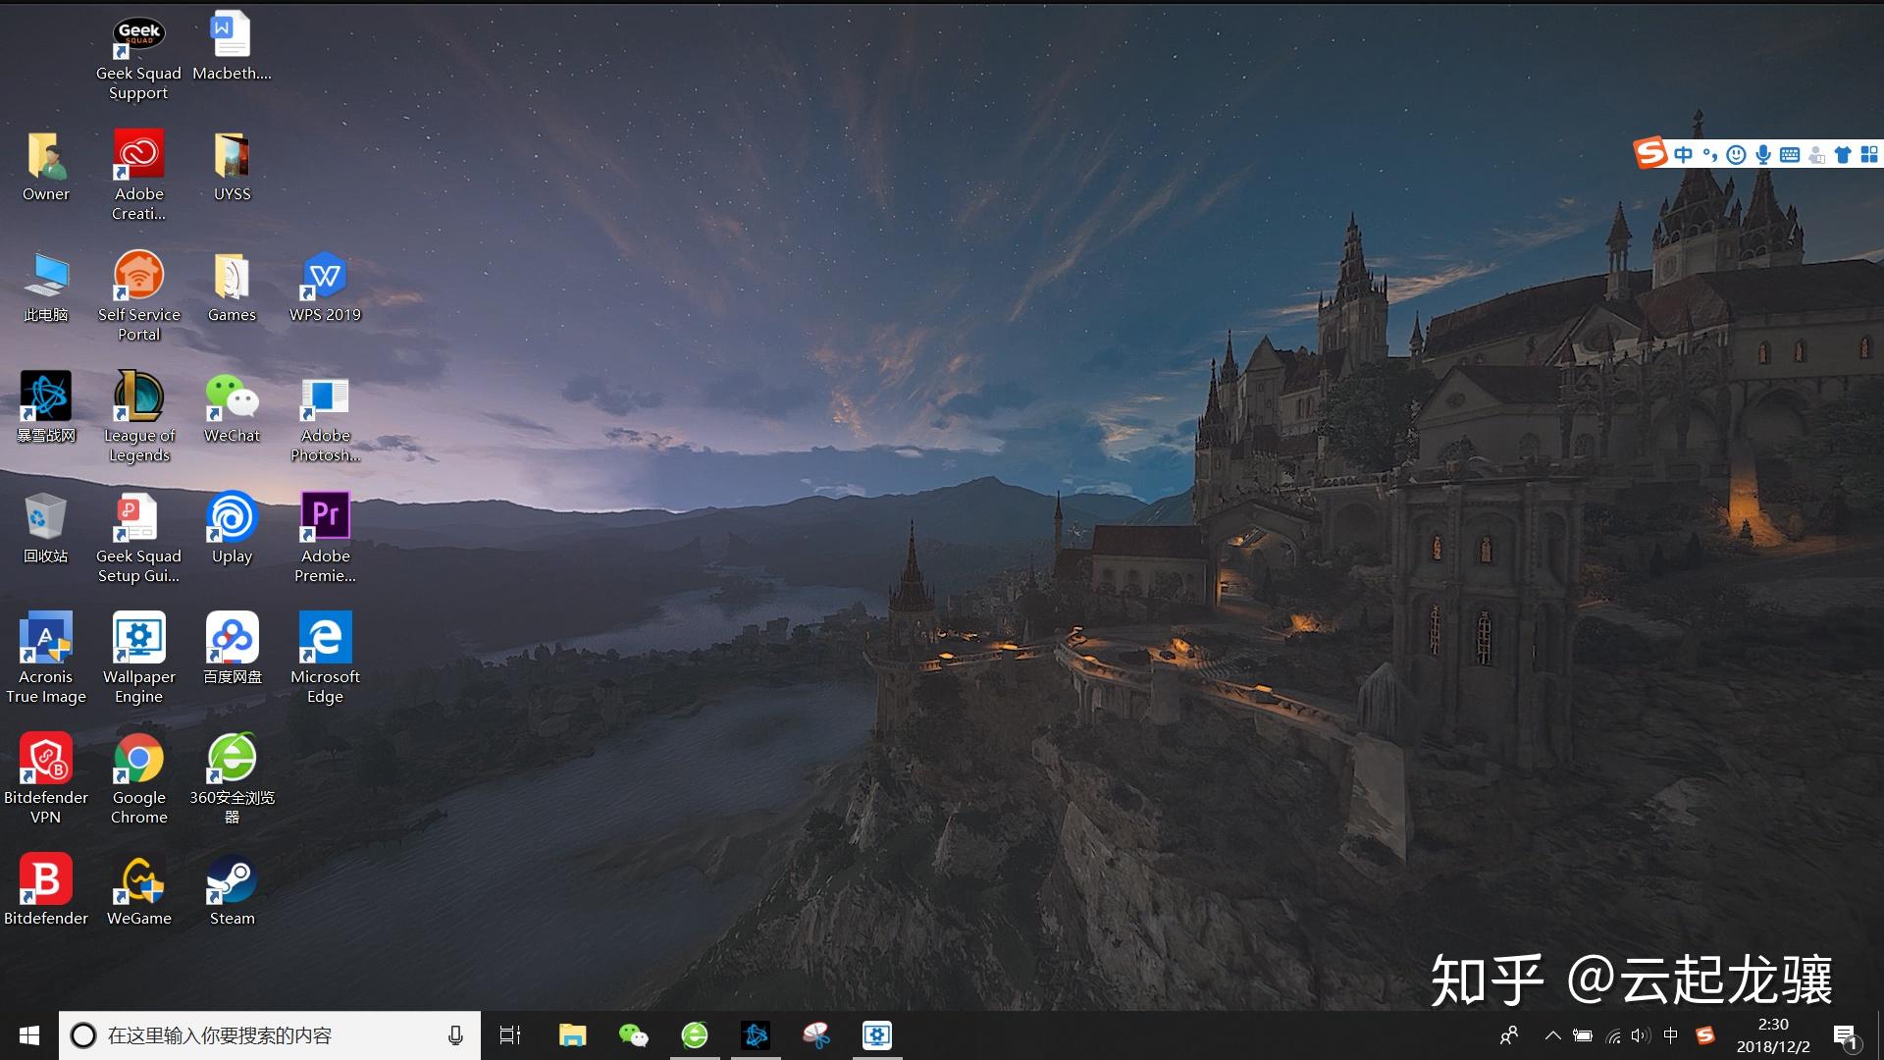Screen dimensions: 1884x1060
Task: Launch WPS 2019 shortcut
Action: pos(325,289)
